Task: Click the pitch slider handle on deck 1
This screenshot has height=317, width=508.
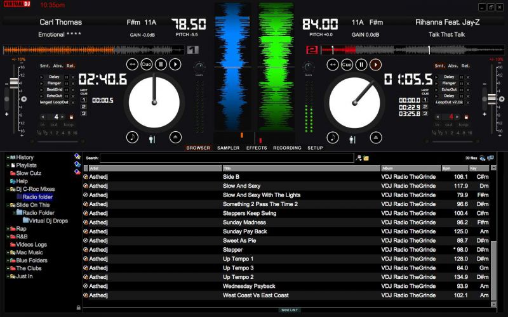Action: point(13,83)
